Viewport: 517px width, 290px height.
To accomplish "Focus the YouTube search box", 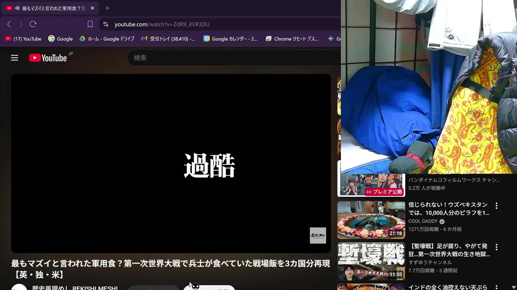I will 234,58.
